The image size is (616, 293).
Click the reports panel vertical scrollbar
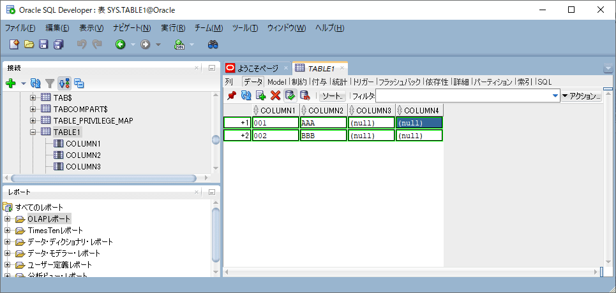tap(216, 234)
